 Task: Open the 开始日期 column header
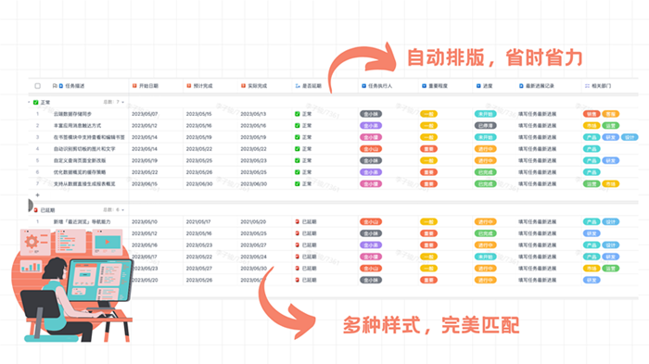tap(148, 86)
